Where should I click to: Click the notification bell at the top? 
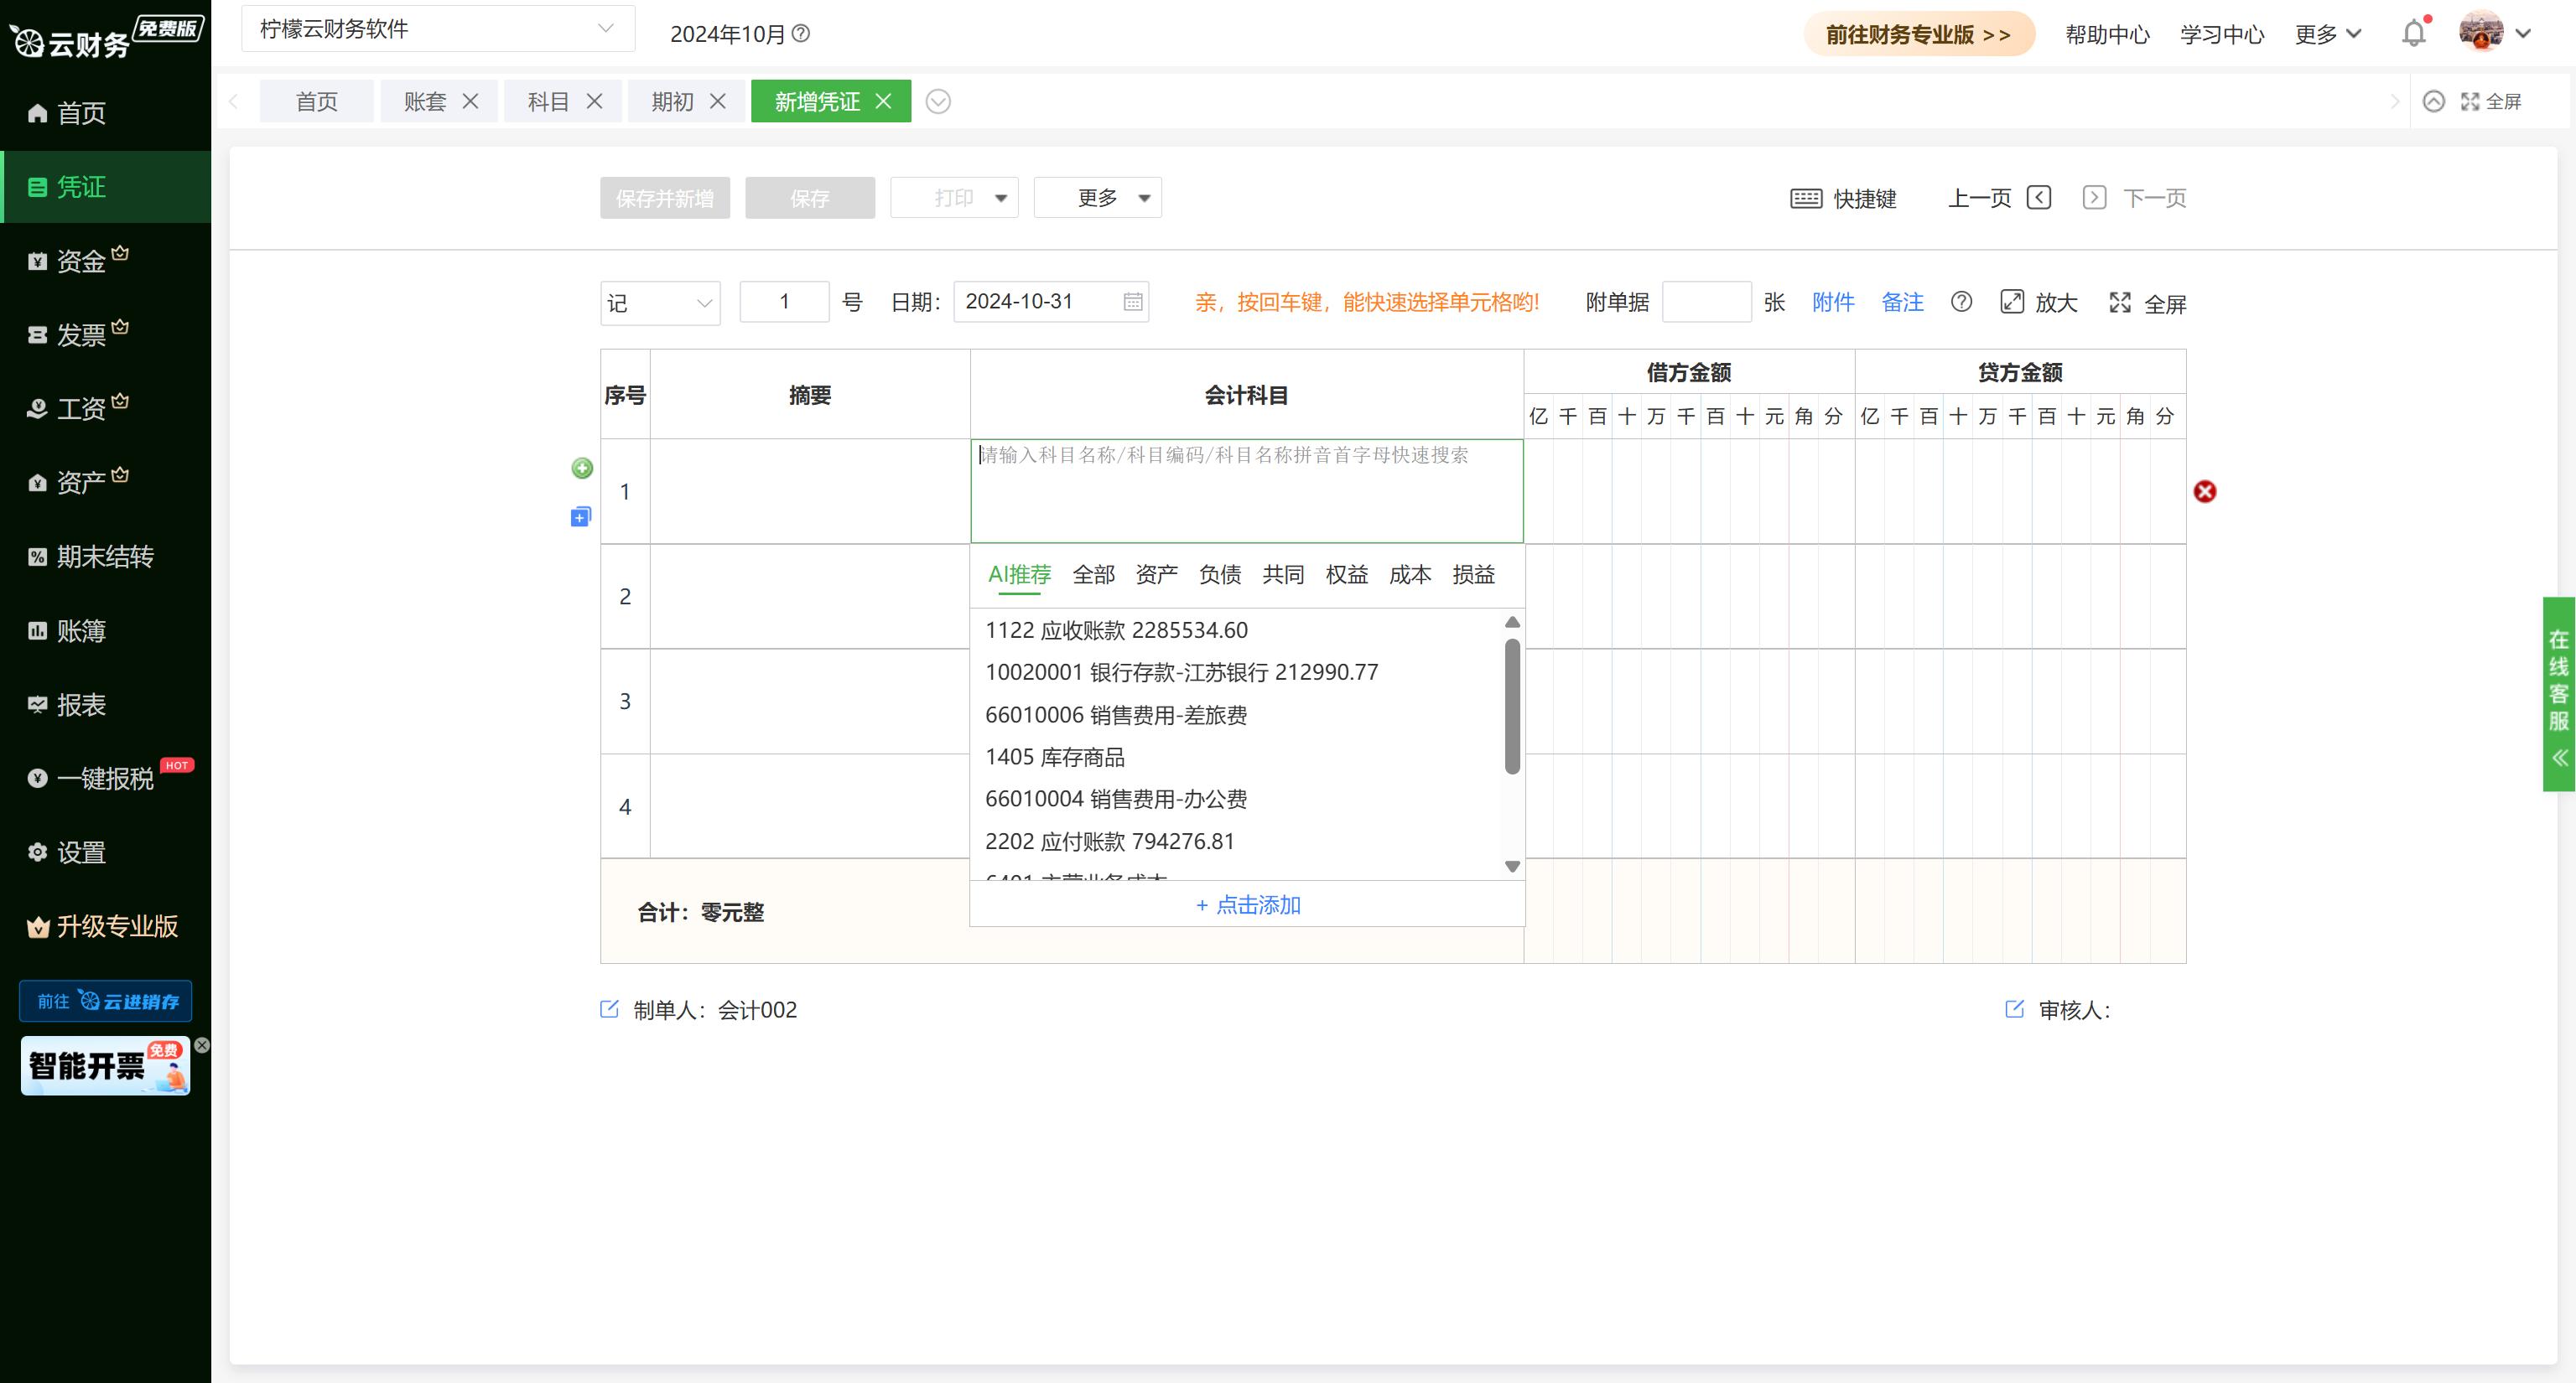(x=2413, y=33)
